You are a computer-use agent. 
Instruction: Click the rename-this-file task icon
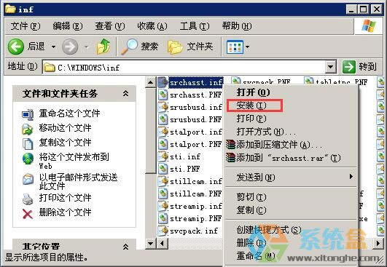tap(28, 114)
